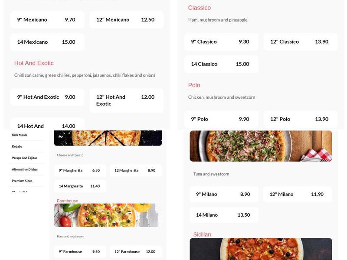Viewport: 347px width, 260px height.
Task: Select the 9" Hot And Exotic
Action: (x=47, y=97)
